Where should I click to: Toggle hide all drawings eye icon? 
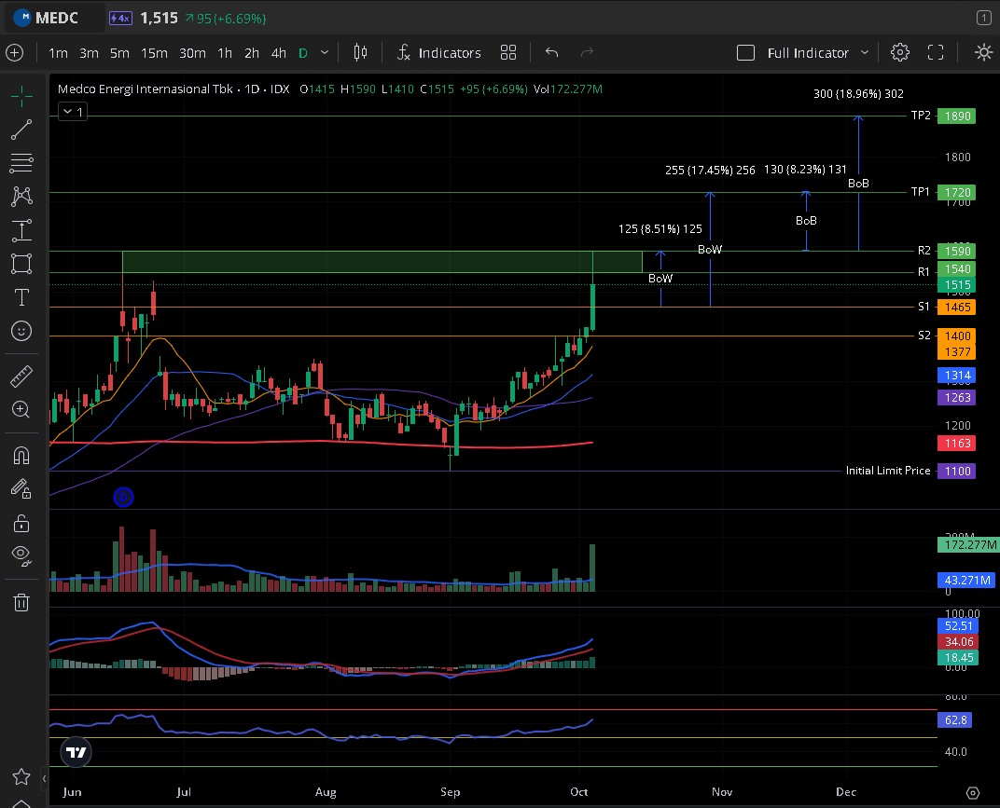coord(21,555)
